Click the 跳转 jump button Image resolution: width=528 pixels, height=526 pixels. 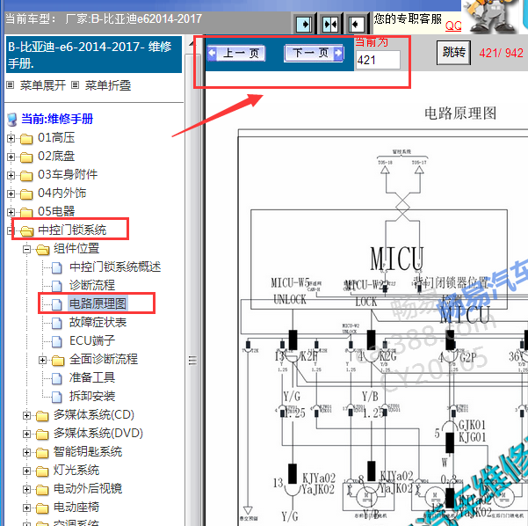point(453,53)
